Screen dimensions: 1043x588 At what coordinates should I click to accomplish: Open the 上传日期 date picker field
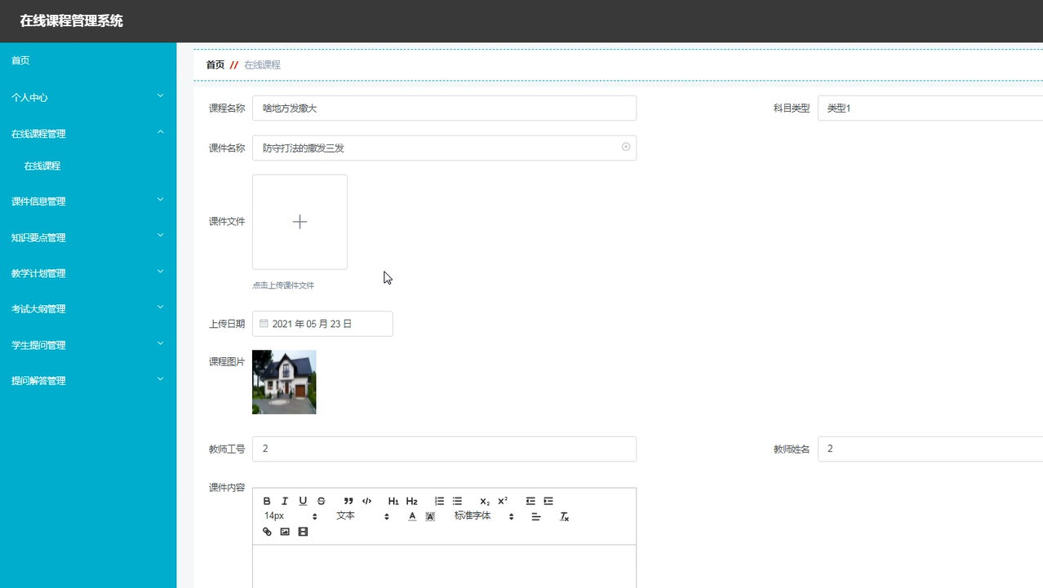point(322,324)
